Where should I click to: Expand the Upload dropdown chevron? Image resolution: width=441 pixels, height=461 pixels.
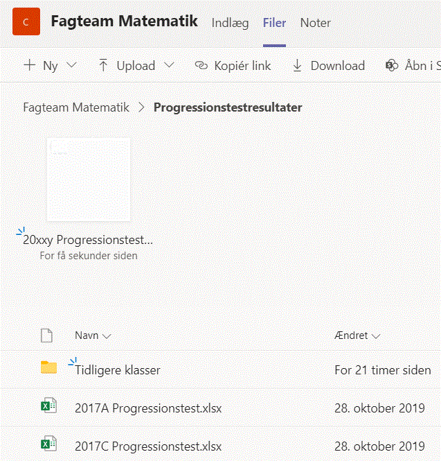[169, 66]
